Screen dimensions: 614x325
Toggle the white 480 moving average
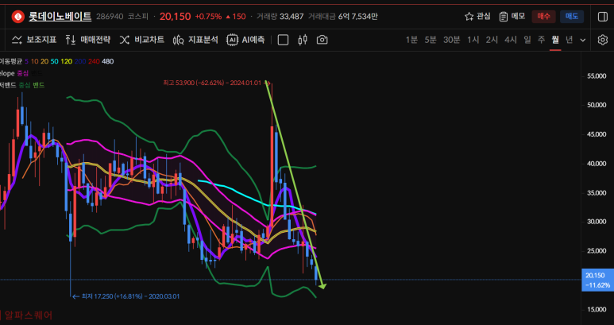point(108,61)
